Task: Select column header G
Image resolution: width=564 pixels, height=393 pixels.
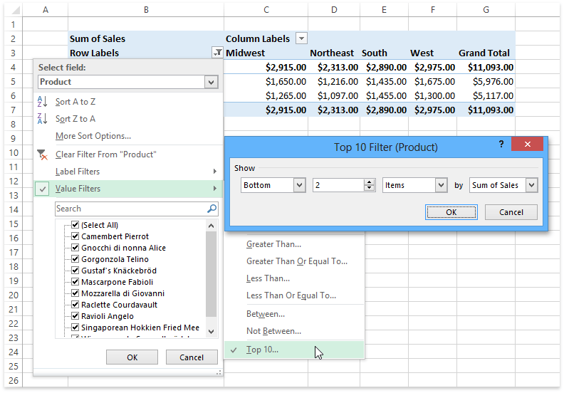Action: (x=486, y=10)
